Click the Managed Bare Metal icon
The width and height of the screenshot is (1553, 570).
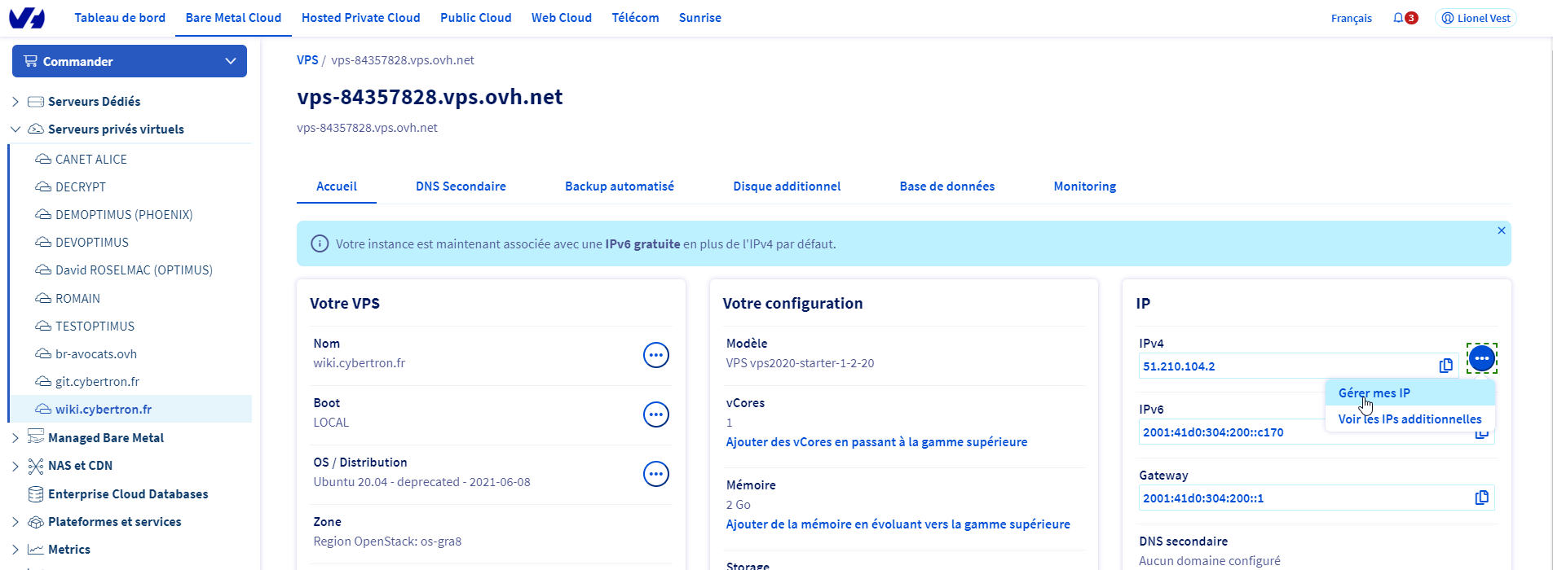click(x=36, y=437)
